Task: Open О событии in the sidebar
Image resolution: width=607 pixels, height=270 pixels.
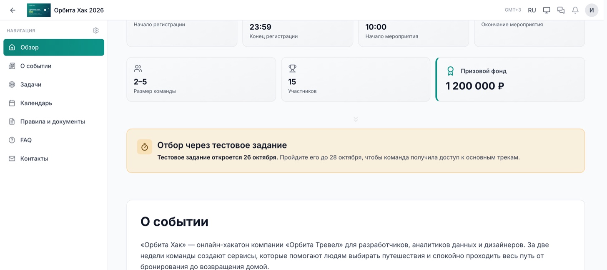Action: coord(54,66)
